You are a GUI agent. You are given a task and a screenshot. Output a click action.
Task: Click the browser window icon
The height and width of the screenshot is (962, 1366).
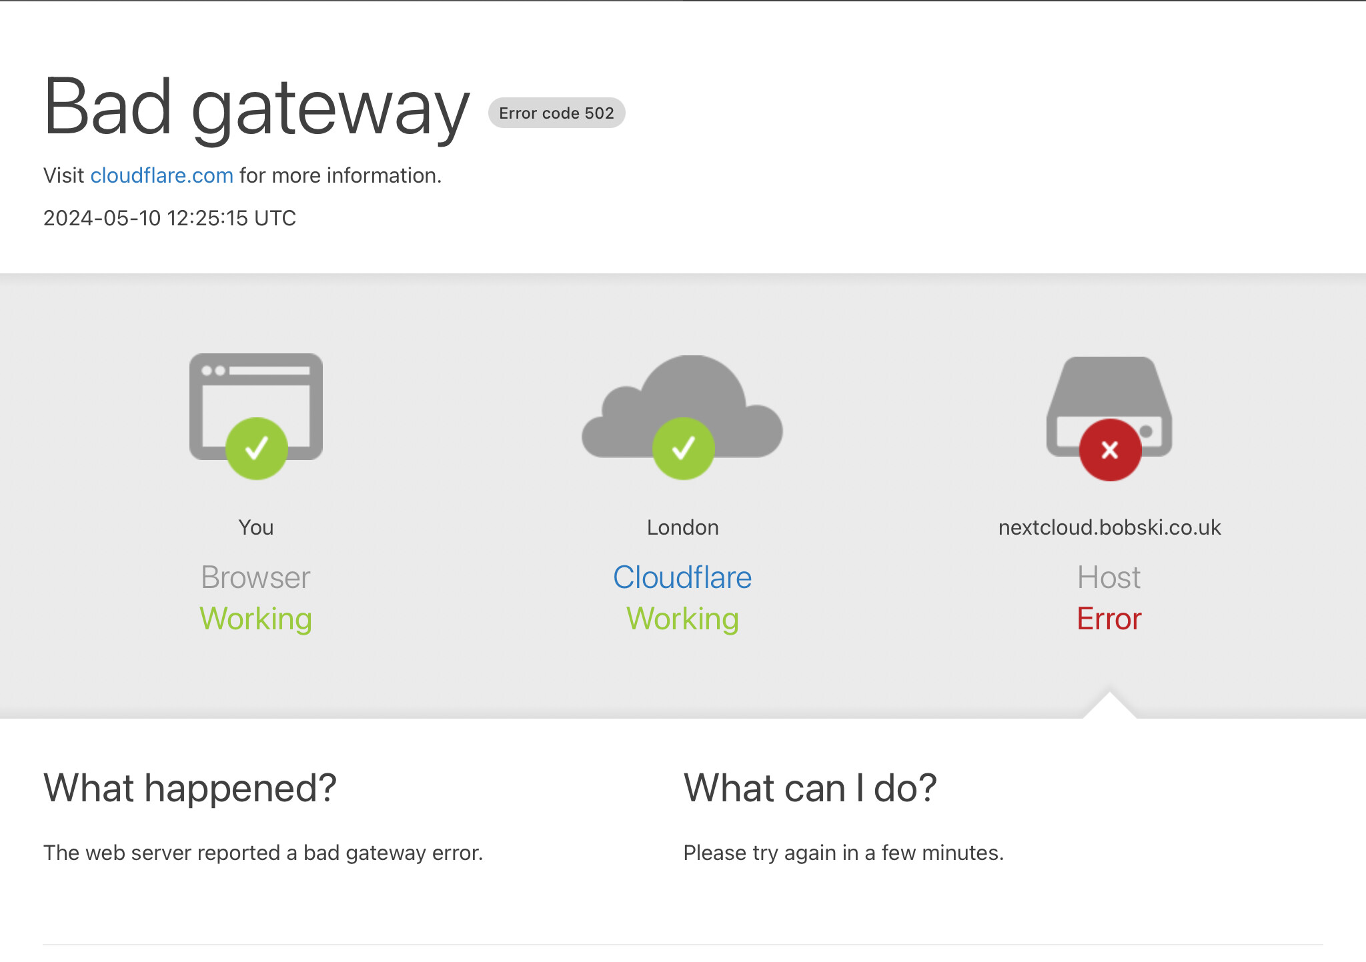click(256, 390)
